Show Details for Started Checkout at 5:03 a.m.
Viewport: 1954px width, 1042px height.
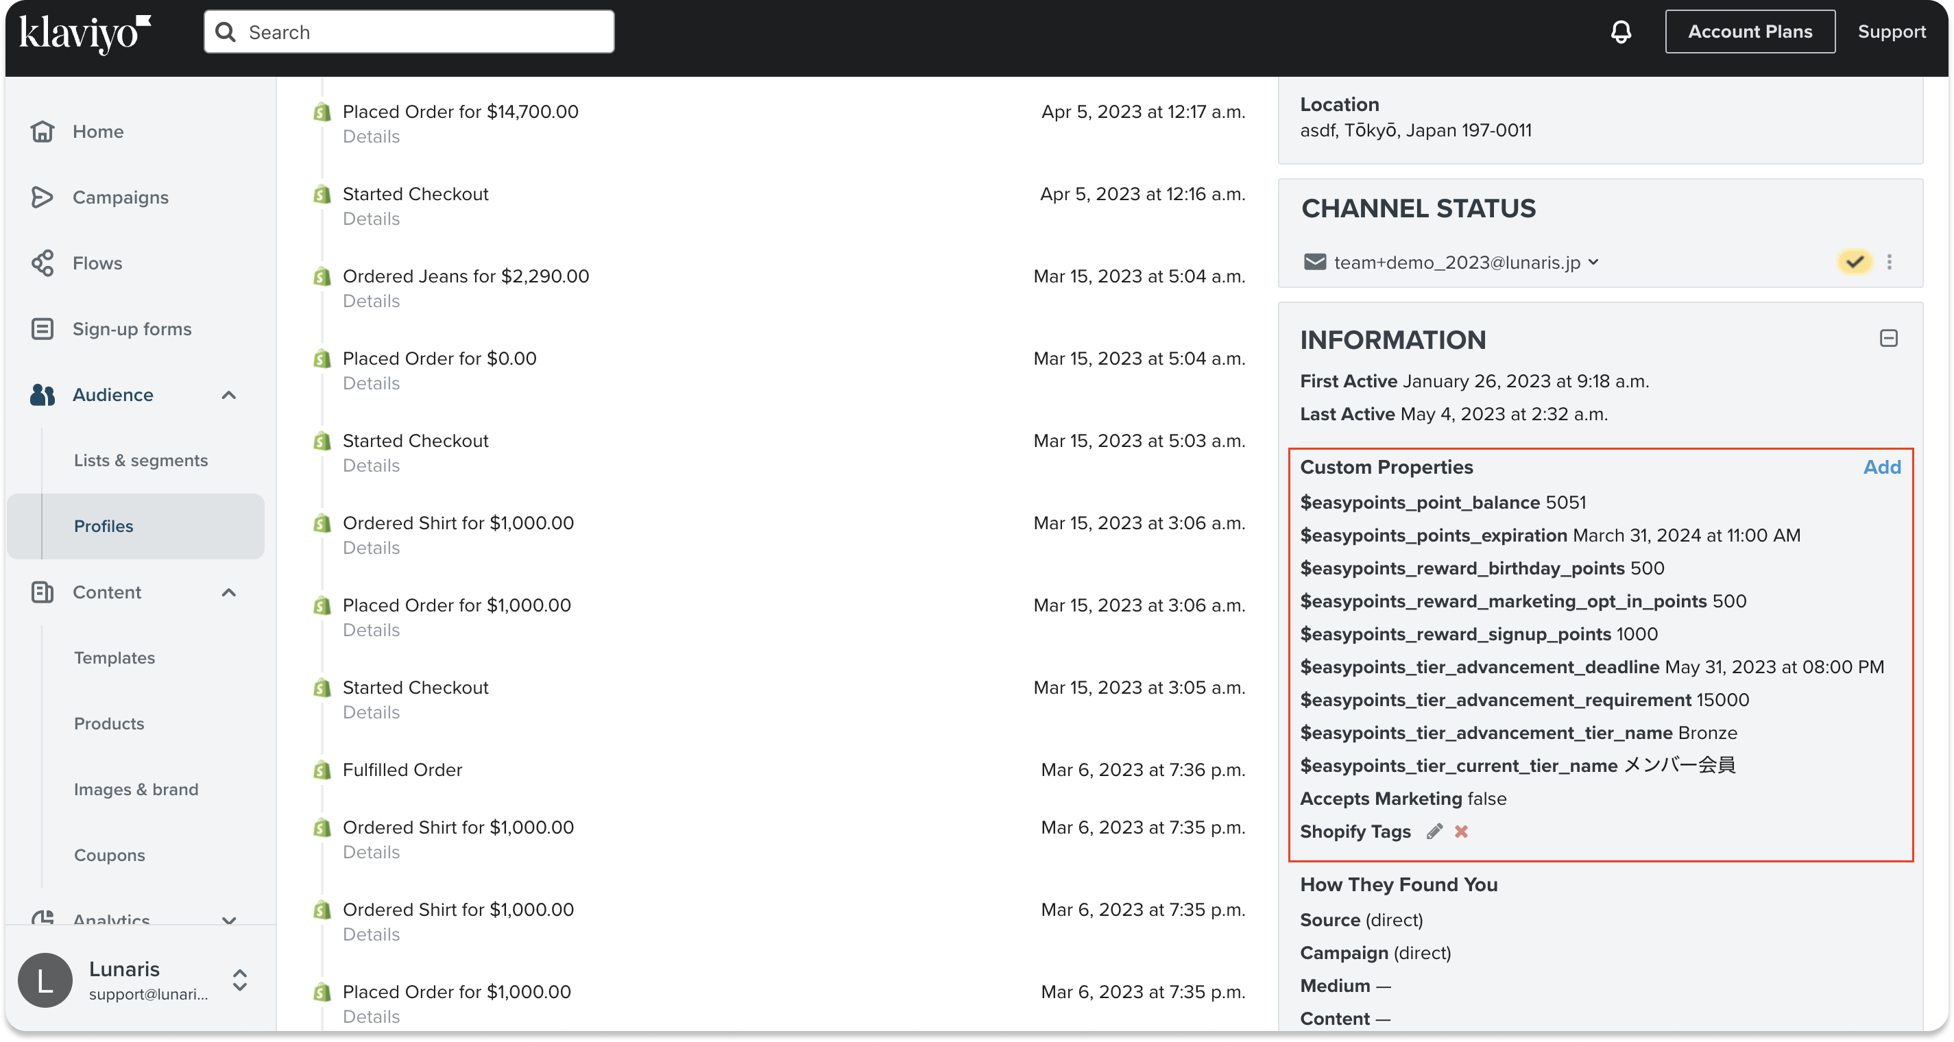[x=371, y=465]
